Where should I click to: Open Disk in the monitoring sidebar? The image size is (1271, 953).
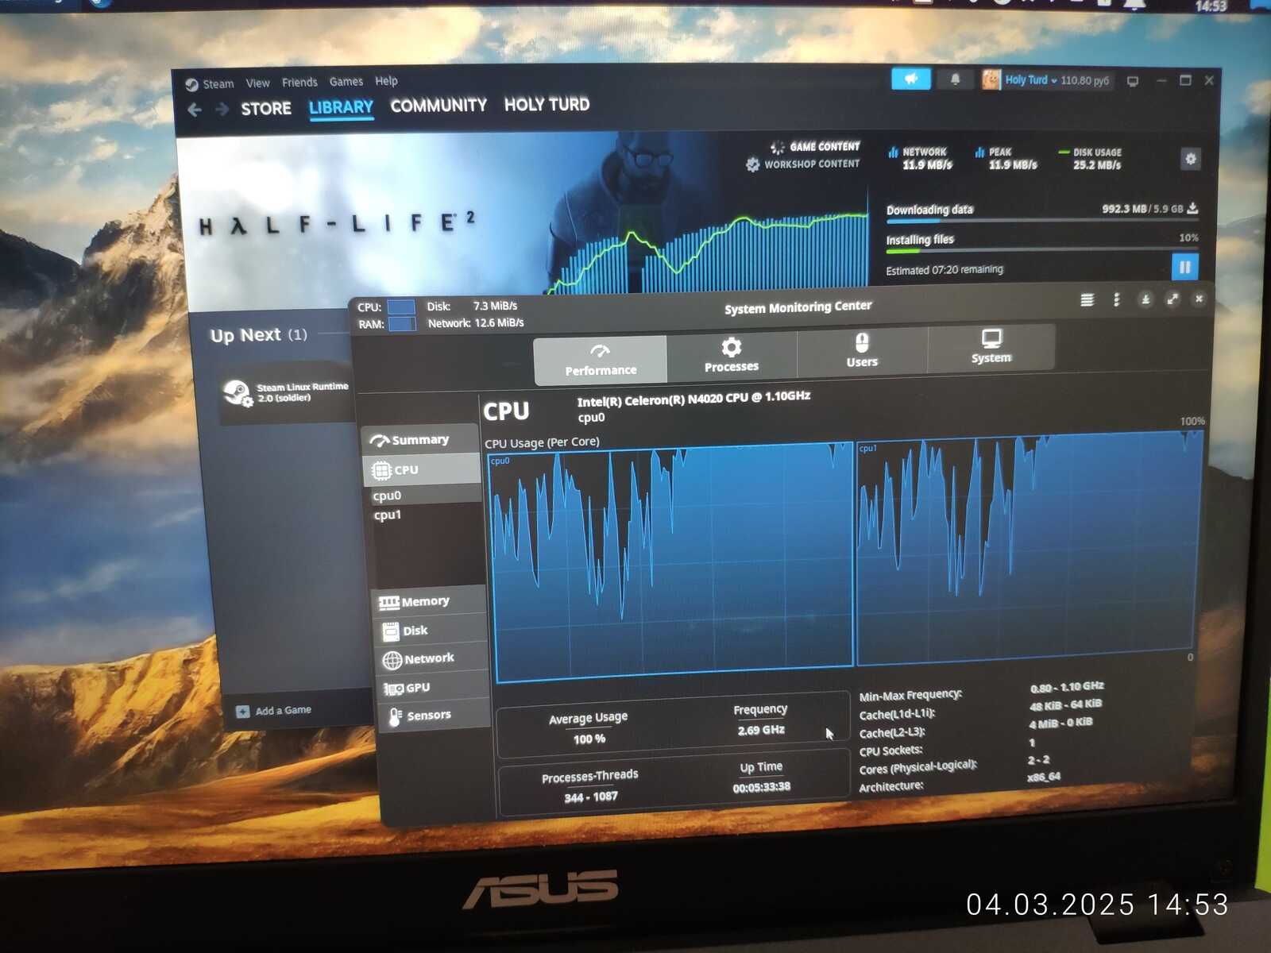pyautogui.click(x=431, y=631)
